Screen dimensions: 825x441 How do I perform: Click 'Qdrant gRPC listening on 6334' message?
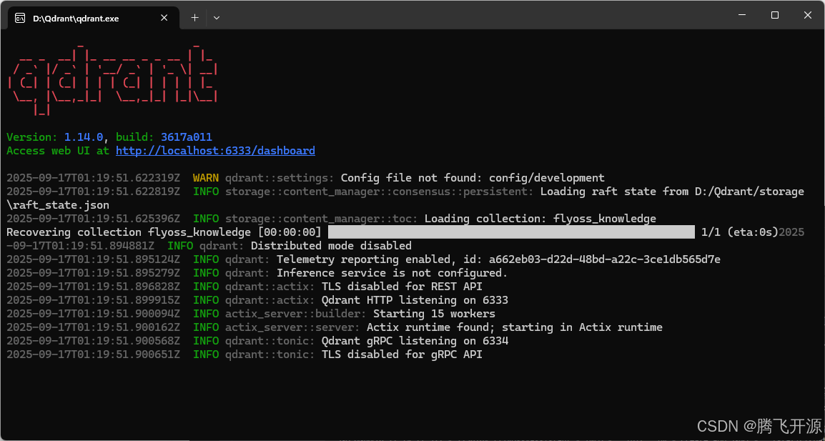[x=415, y=341]
